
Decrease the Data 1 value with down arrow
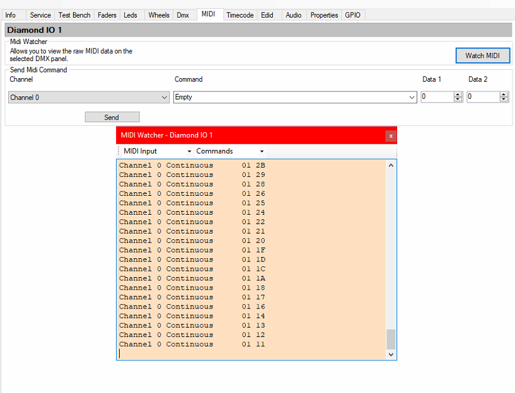458,99
